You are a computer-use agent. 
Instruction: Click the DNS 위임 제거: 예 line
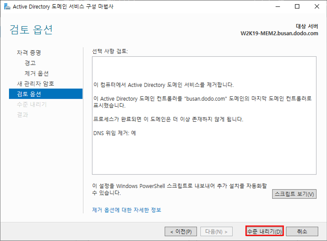click(115, 133)
